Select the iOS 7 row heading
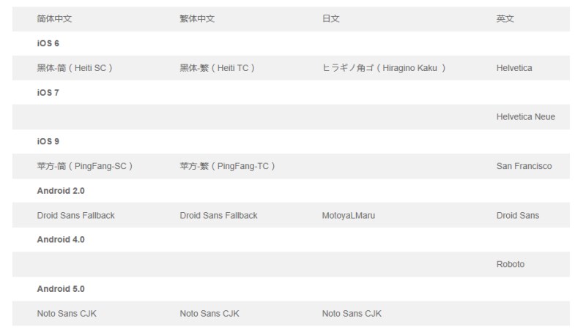The height and width of the screenshot is (335, 586). tap(48, 92)
